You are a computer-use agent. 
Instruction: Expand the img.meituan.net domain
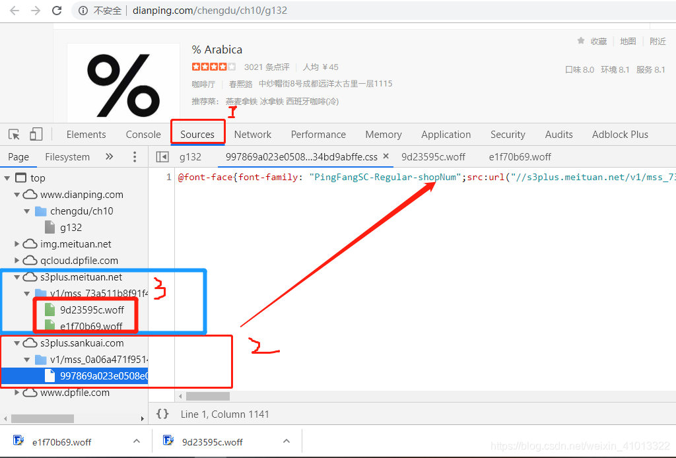coord(17,244)
